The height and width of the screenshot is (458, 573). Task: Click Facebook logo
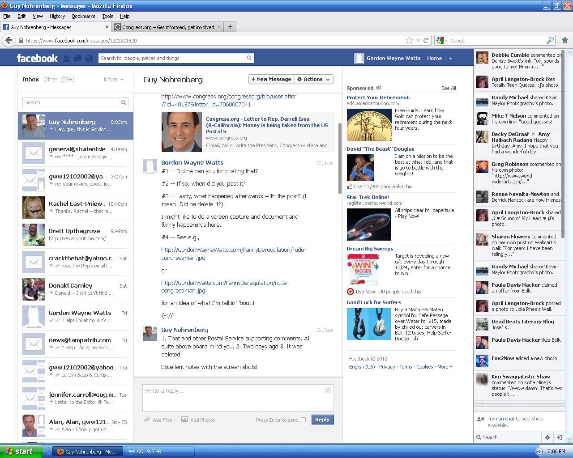(x=37, y=58)
